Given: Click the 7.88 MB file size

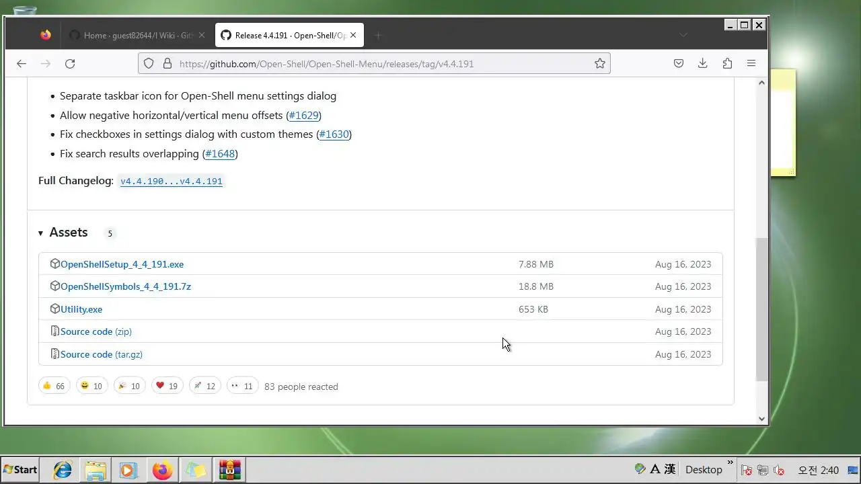Looking at the screenshot, I should click(536, 264).
